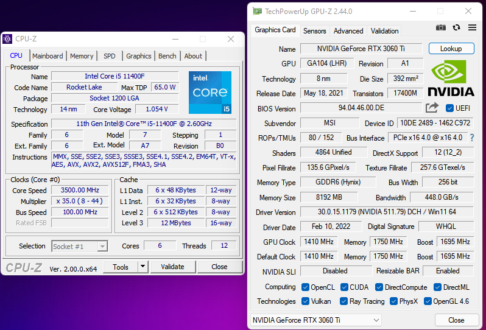The image size is (486, 330).
Task: Select the Graphics Card tab in GPU-Z
Action: click(x=275, y=30)
